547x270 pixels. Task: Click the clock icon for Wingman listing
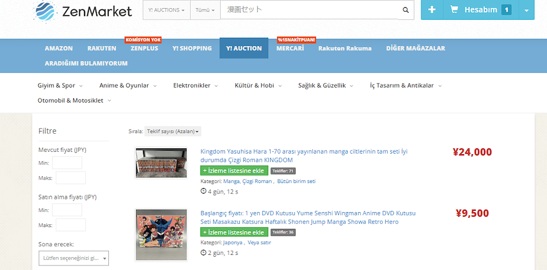(203, 253)
